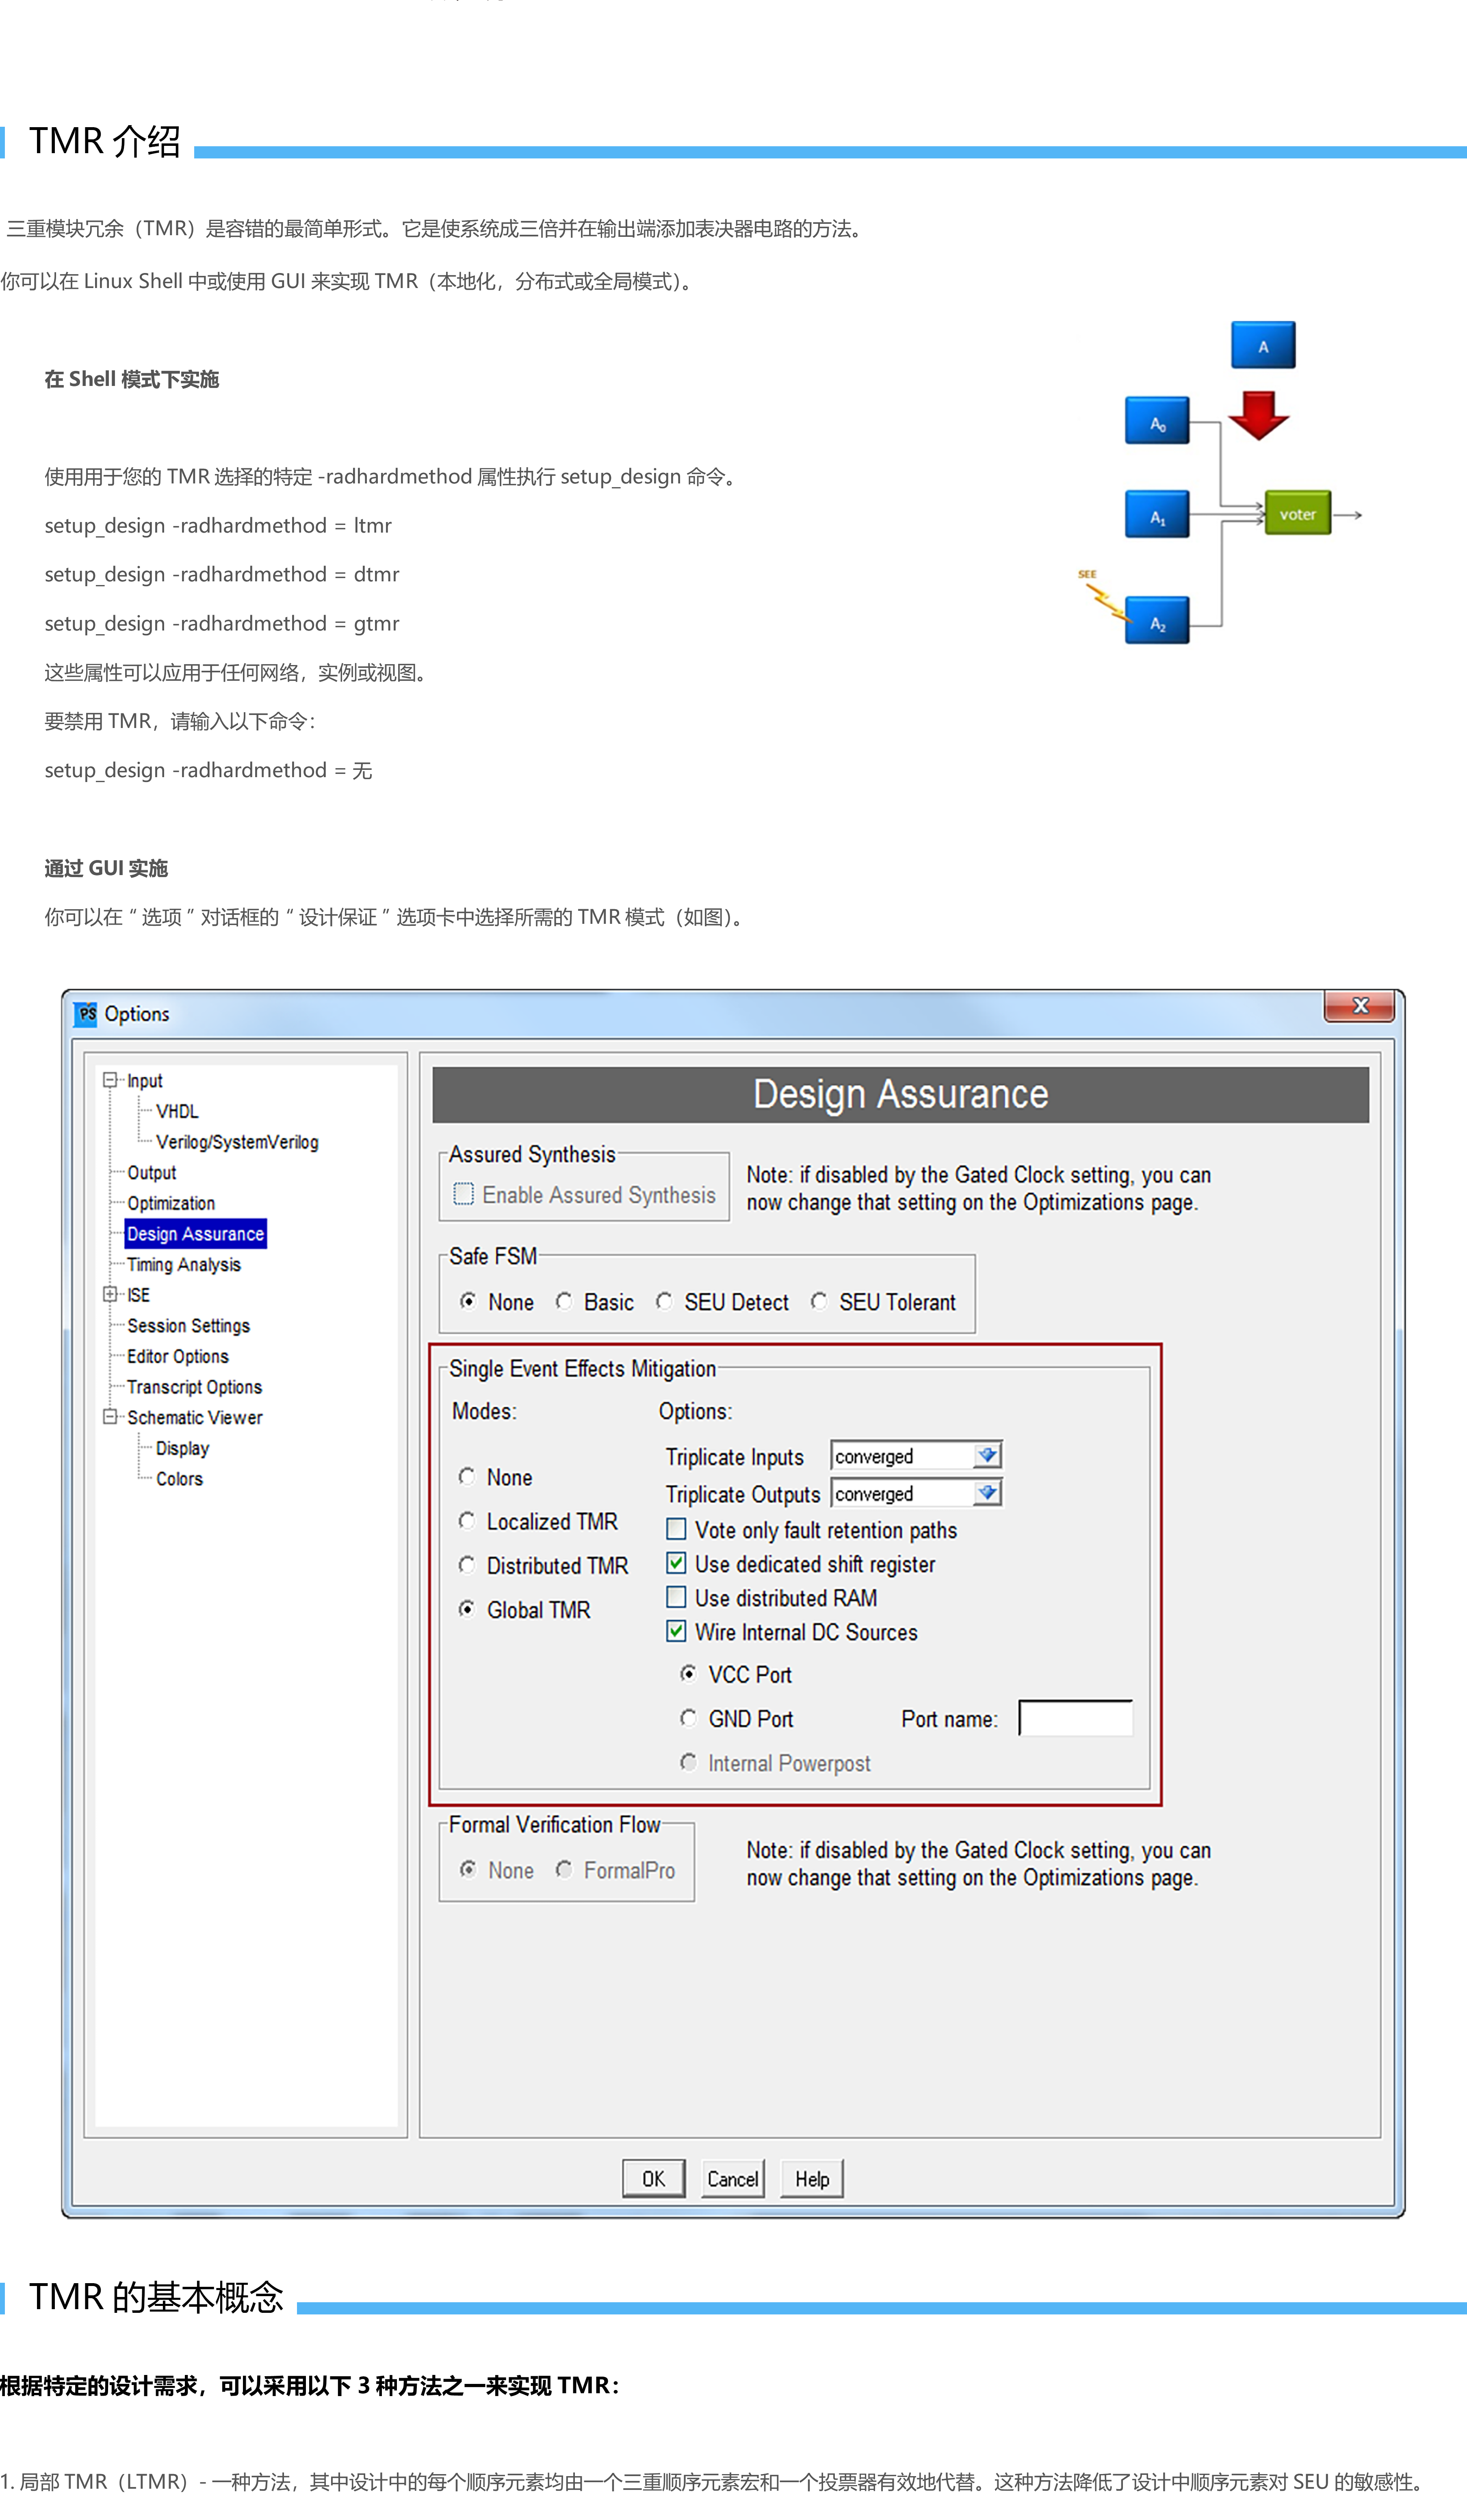Open the Triplicate Outputs dropdown arrow
Image resolution: width=1467 pixels, height=2520 pixels.
pyautogui.click(x=987, y=1493)
